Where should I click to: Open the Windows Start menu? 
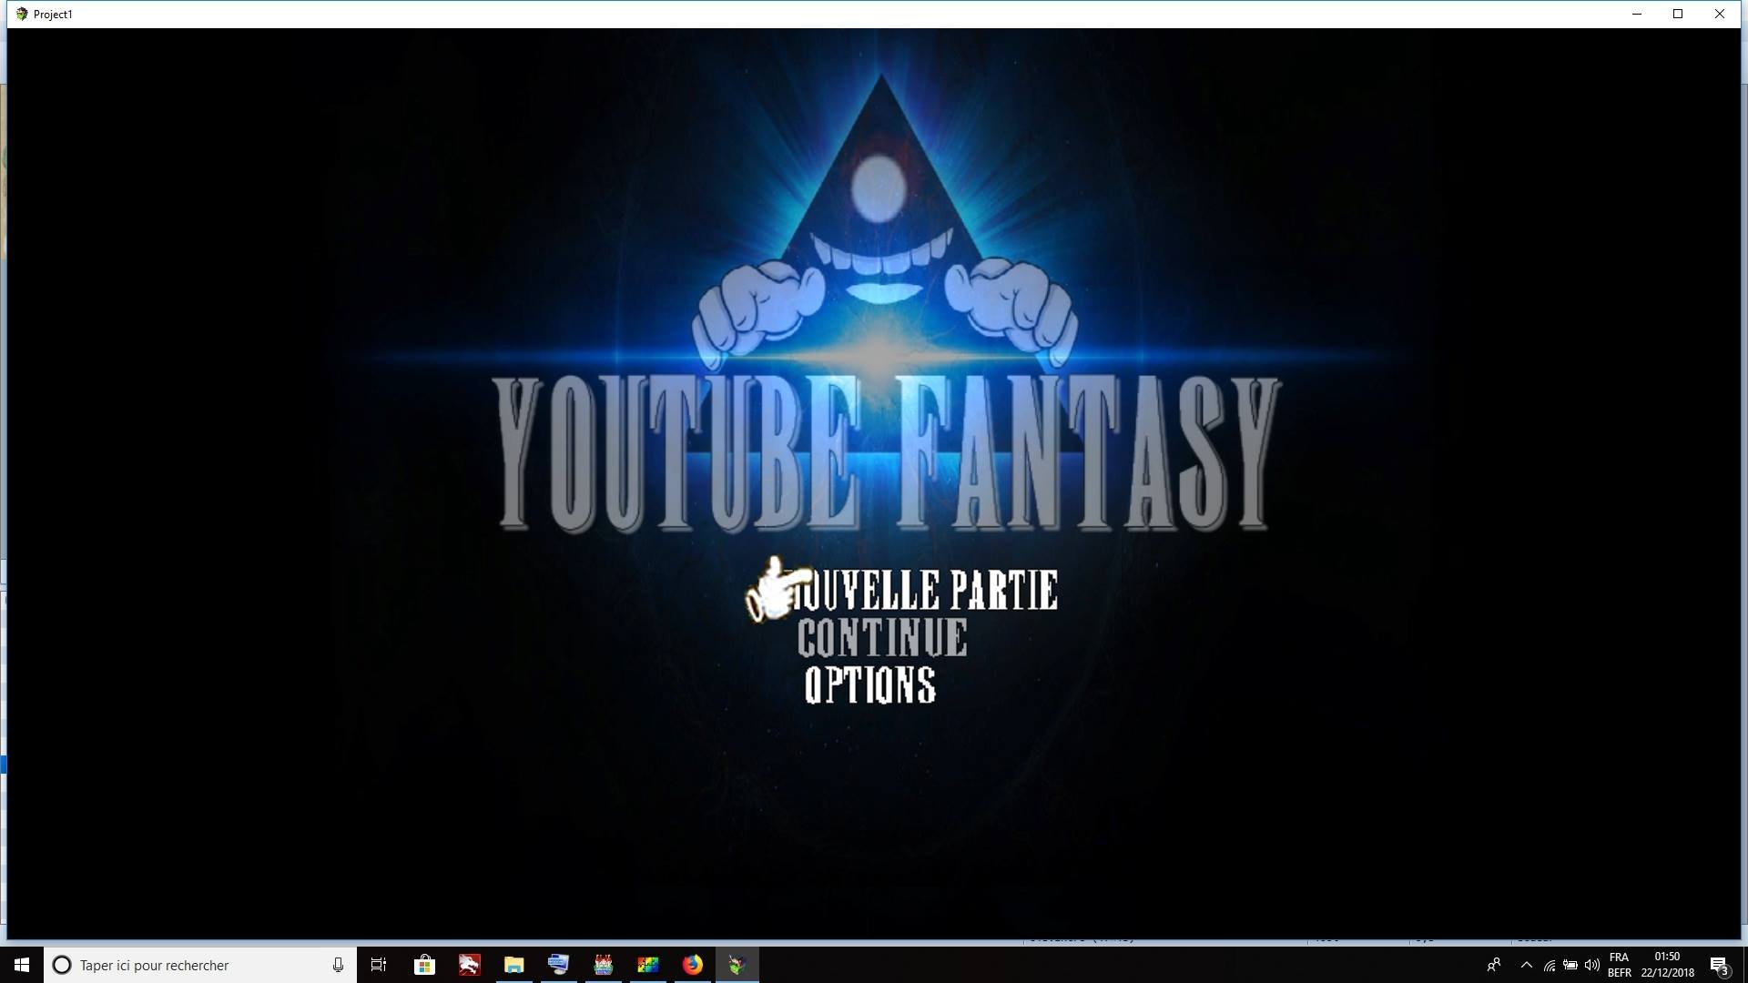pyautogui.click(x=22, y=965)
